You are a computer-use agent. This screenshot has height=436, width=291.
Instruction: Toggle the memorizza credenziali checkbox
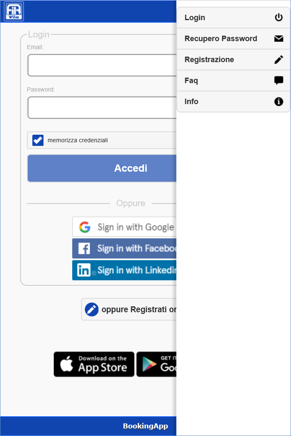tap(38, 140)
